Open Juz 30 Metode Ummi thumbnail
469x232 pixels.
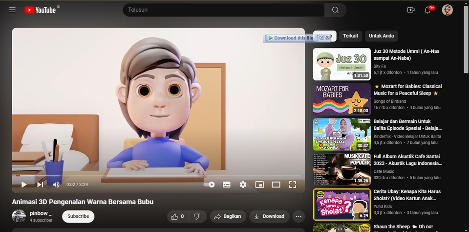tap(342, 65)
